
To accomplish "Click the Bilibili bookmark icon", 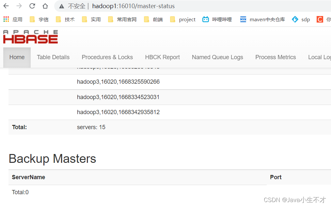I will click(206, 19).
